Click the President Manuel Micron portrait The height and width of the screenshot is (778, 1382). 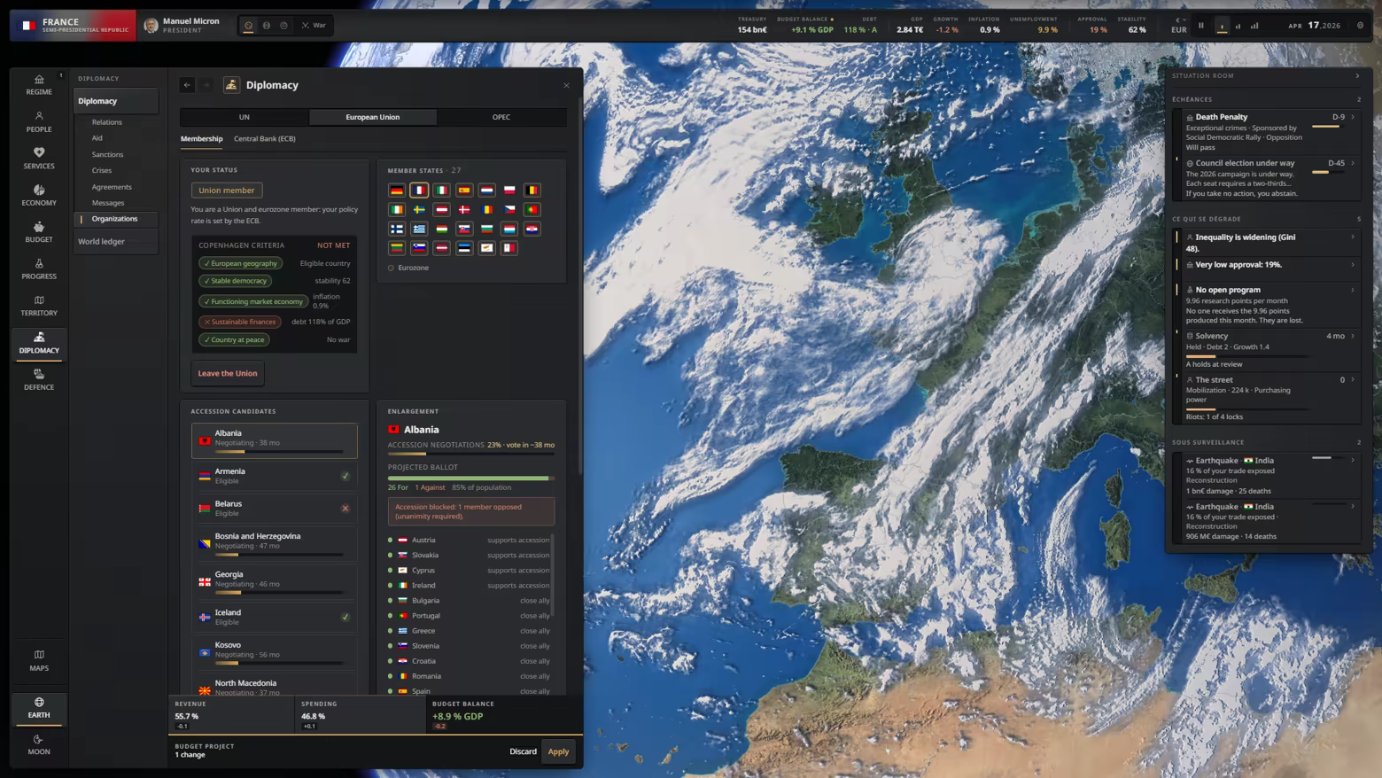click(x=151, y=26)
